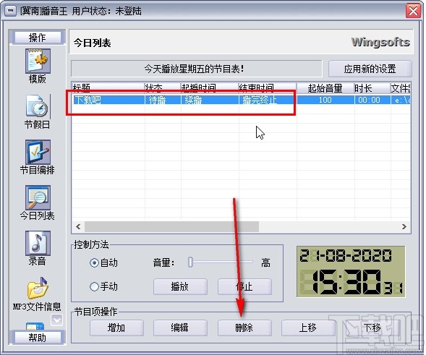The image size is (426, 355).
Task: Click the 播放 button
Action: [x=180, y=286]
